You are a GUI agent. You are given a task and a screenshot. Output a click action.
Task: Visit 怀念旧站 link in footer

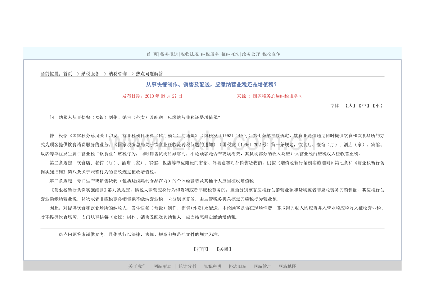[237, 266]
